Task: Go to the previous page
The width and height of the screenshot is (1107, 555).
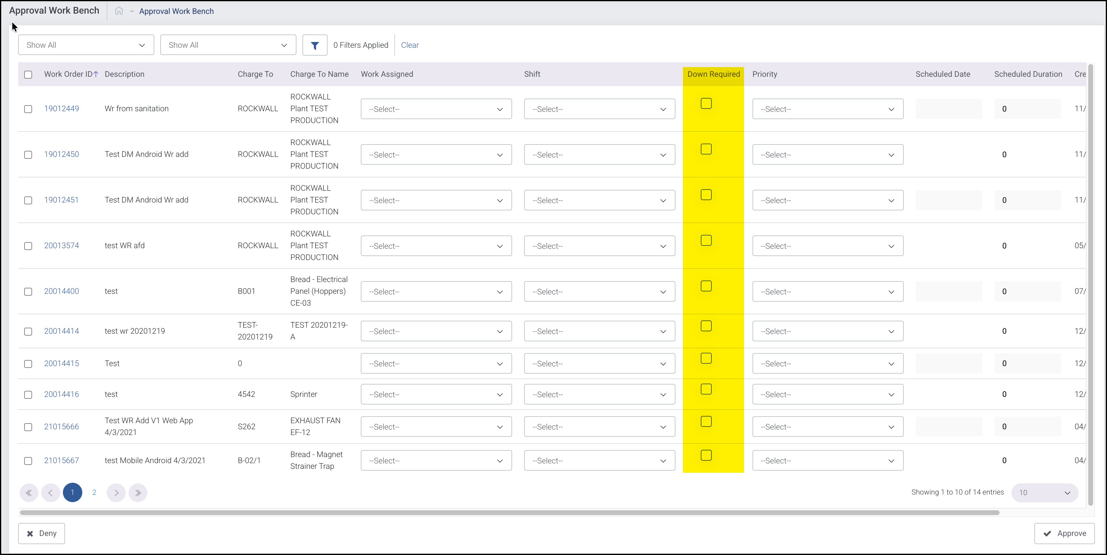Action: (51, 493)
